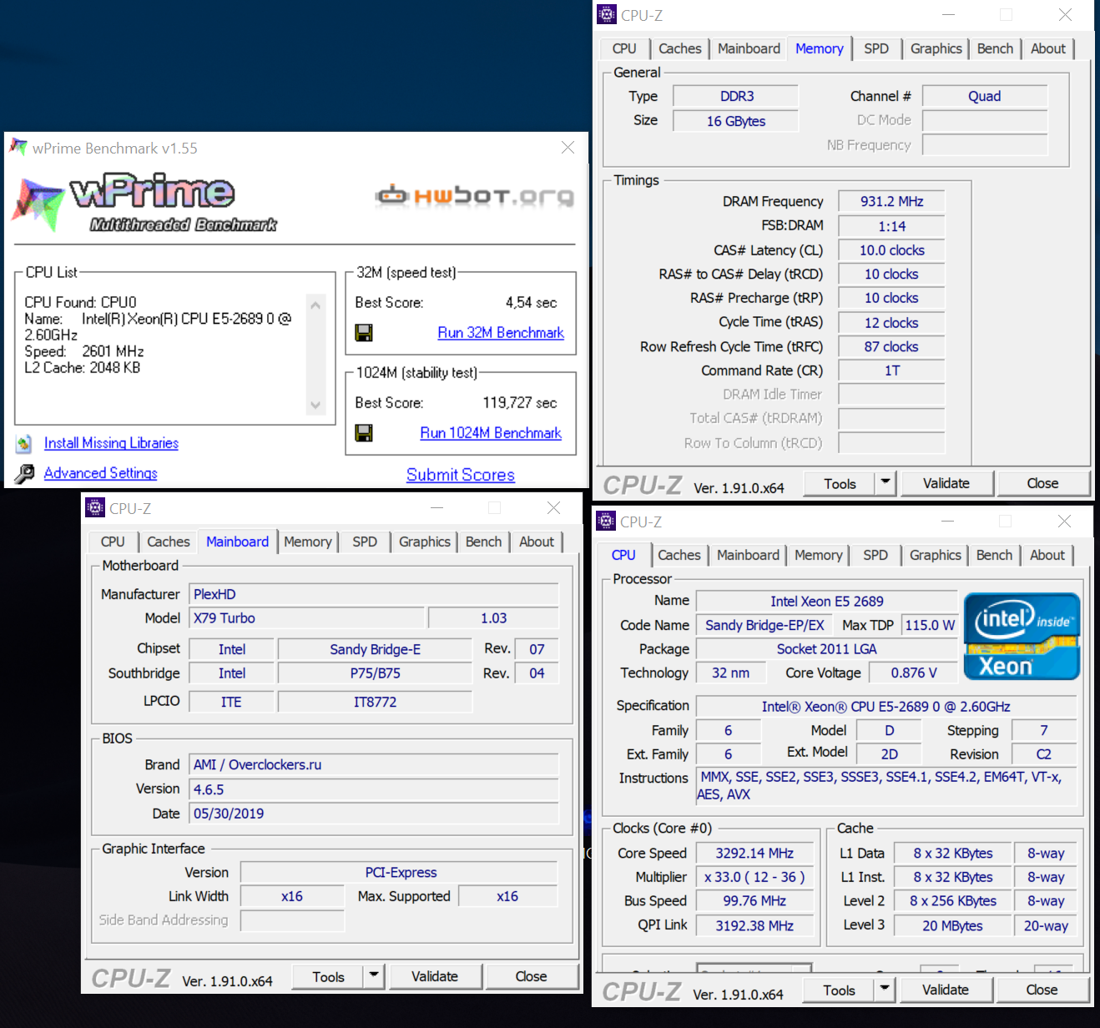Click the Code Name field Sandy Bridge-EP/EX
The image size is (1100, 1028).
point(764,625)
